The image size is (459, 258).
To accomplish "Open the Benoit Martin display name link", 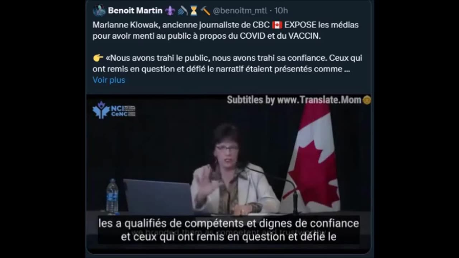I will tap(135, 11).
